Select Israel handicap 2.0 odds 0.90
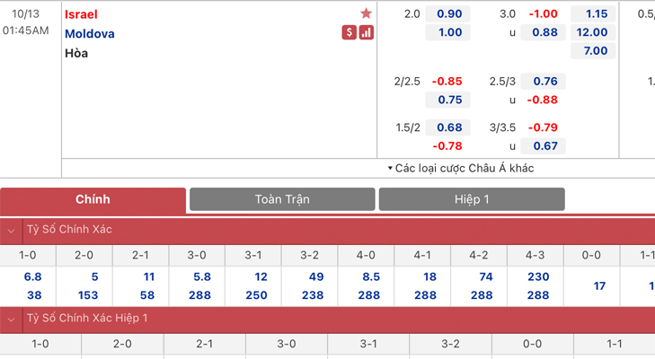The image size is (655, 359). click(x=449, y=13)
